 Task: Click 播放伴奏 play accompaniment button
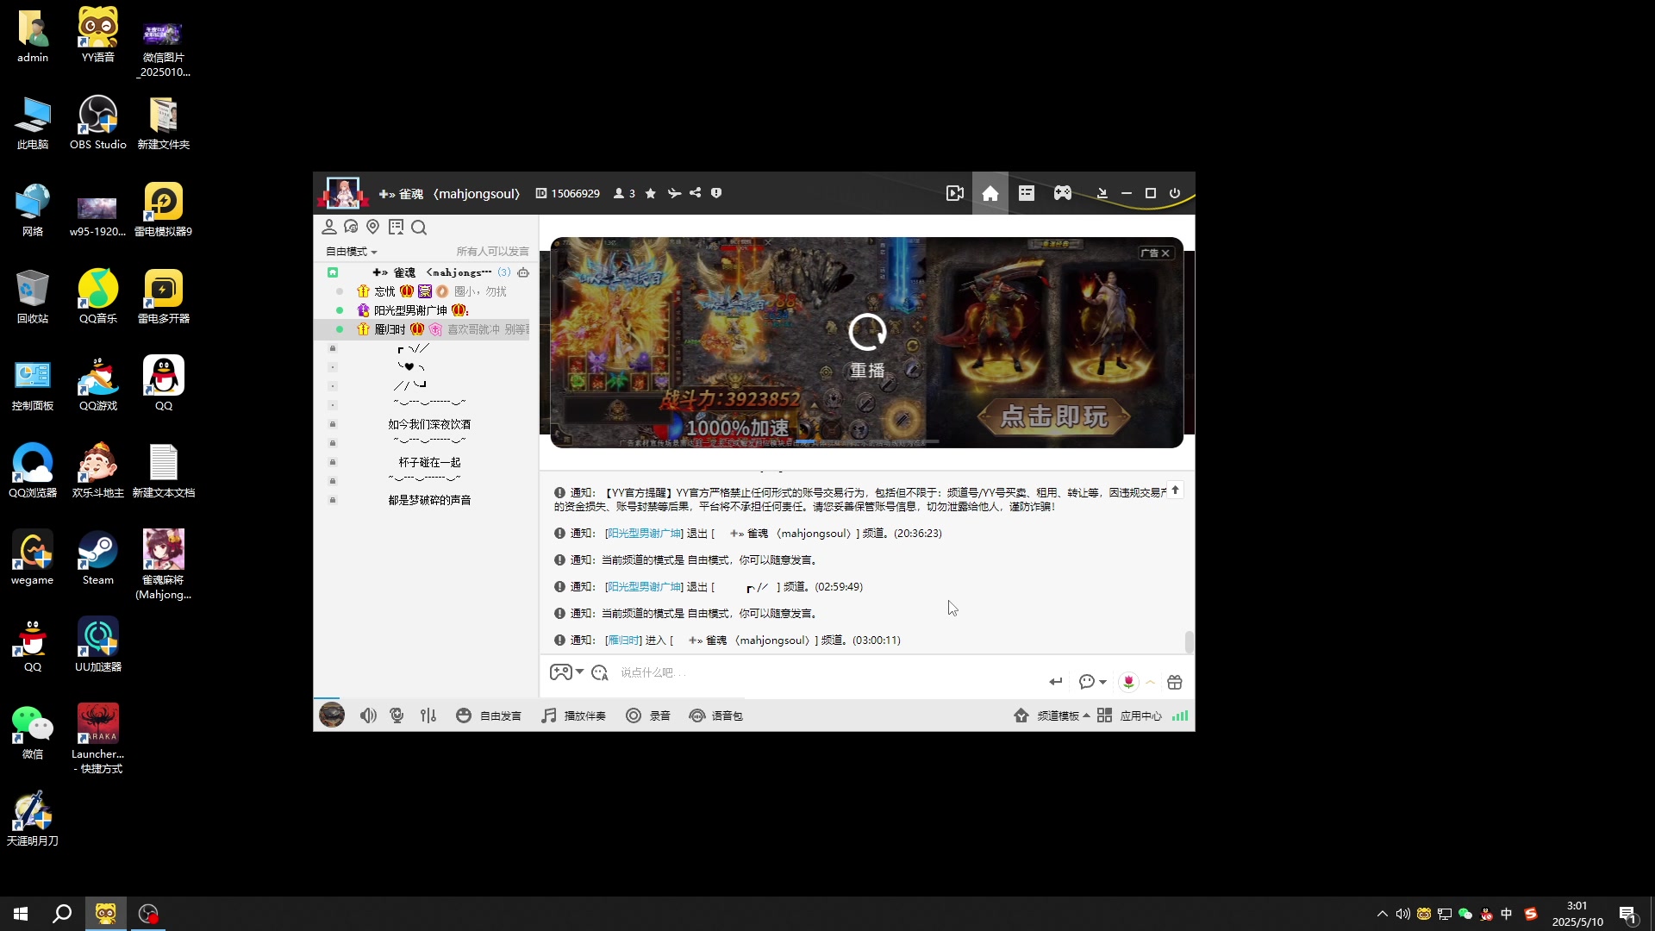574,715
